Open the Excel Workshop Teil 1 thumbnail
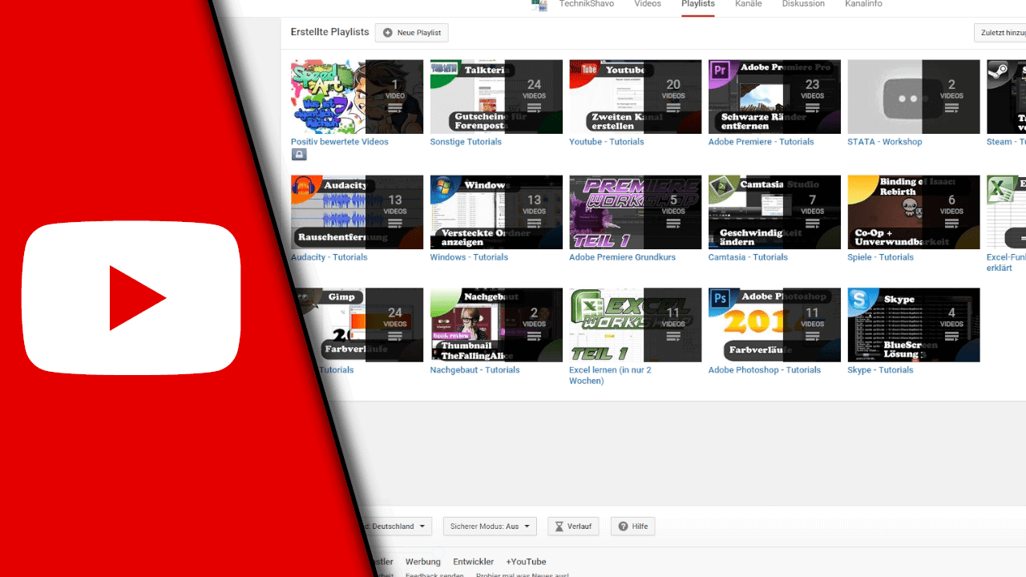 [635, 325]
